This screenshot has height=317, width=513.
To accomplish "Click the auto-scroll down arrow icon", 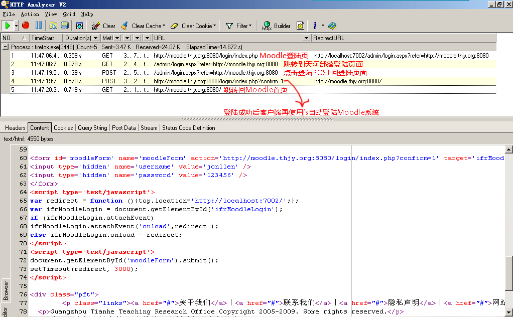I will tap(79, 26).
